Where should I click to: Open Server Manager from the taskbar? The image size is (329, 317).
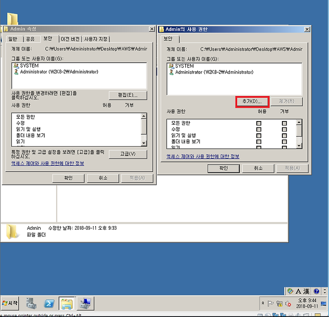click(x=31, y=303)
